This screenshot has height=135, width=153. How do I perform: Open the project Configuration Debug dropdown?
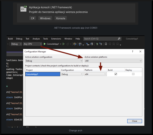(72, 74)
